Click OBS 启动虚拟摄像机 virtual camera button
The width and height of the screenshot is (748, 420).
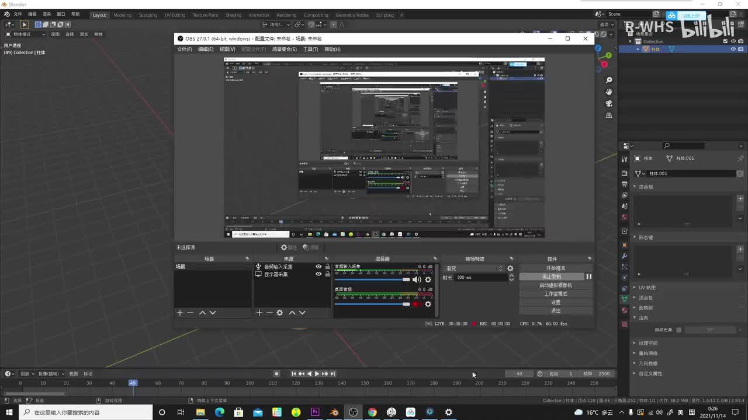click(556, 285)
